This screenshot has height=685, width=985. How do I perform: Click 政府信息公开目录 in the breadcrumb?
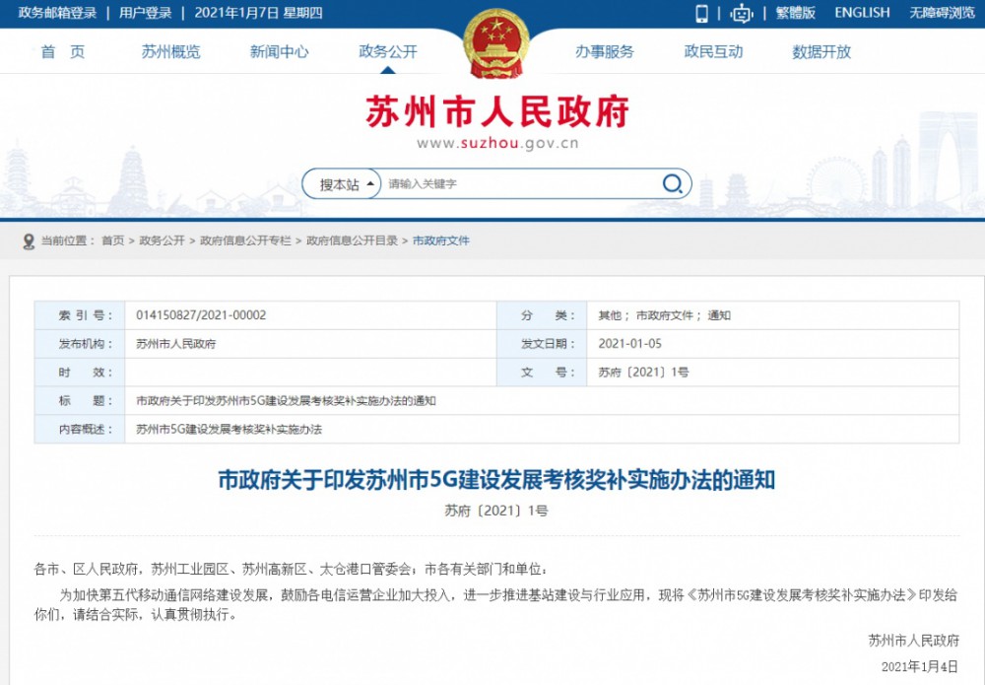[x=352, y=240]
